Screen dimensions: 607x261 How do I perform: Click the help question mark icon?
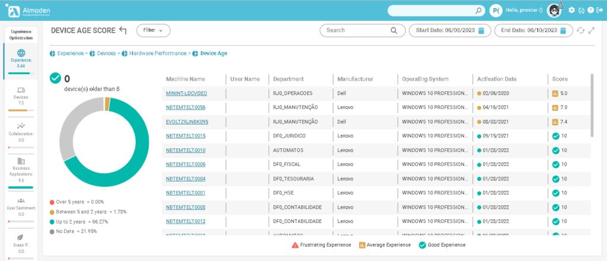point(590,10)
